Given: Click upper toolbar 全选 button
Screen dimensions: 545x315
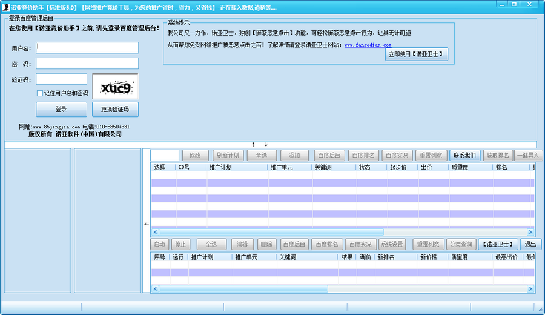Looking at the screenshot, I should coord(262,156).
